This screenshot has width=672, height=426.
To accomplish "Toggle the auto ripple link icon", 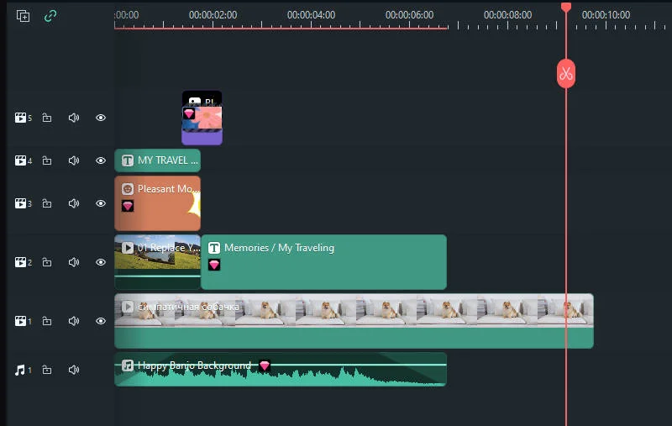I will pos(50,15).
